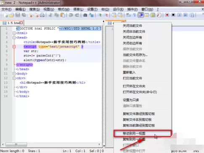The image size is (204, 153).
Task: Open the 设置(T) menu
Action: pos(92,9)
